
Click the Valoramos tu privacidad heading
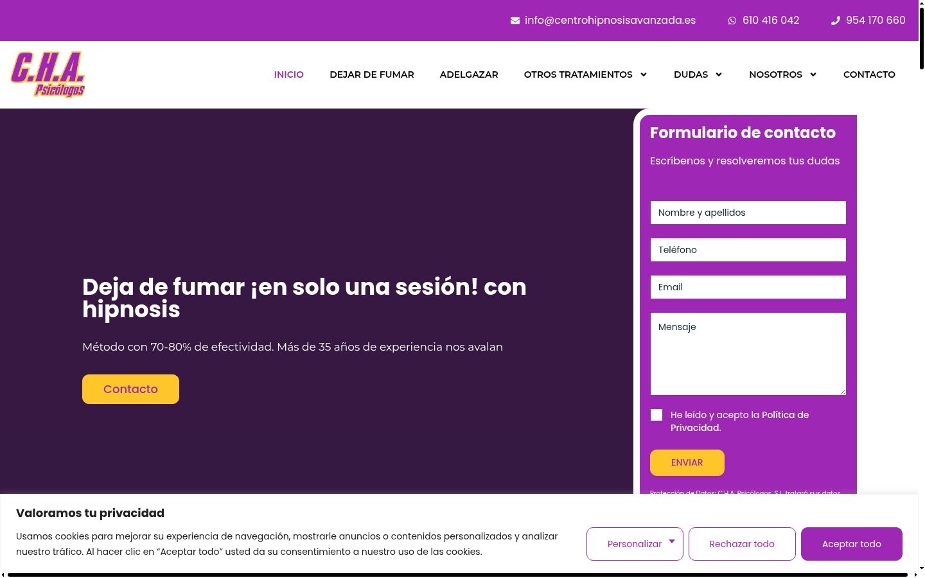90,513
